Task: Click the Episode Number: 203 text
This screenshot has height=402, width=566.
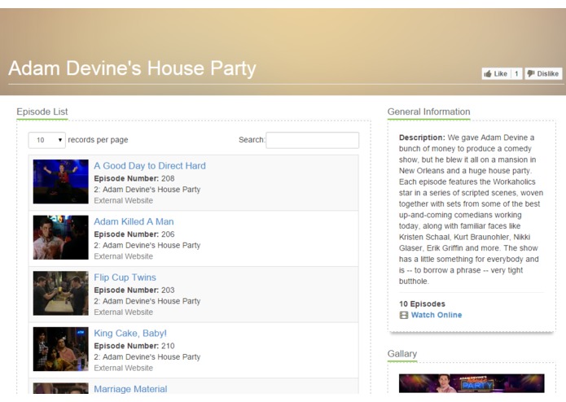Action: point(134,291)
